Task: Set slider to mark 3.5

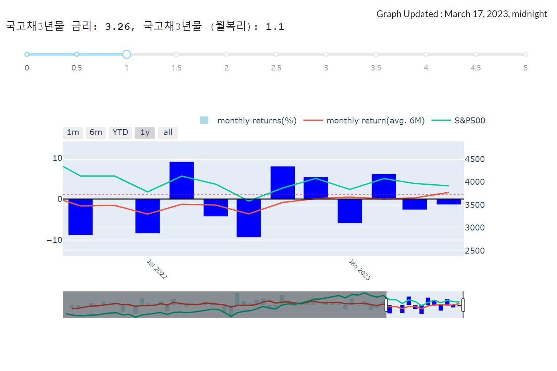Action: [376, 54]
